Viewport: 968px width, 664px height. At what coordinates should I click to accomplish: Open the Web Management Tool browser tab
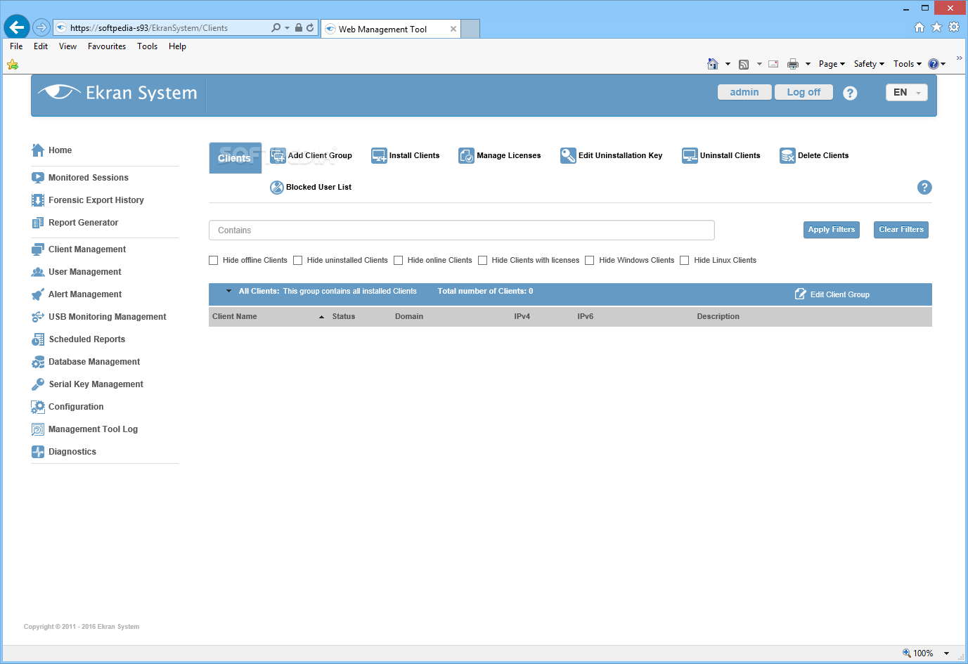[390, 29]
